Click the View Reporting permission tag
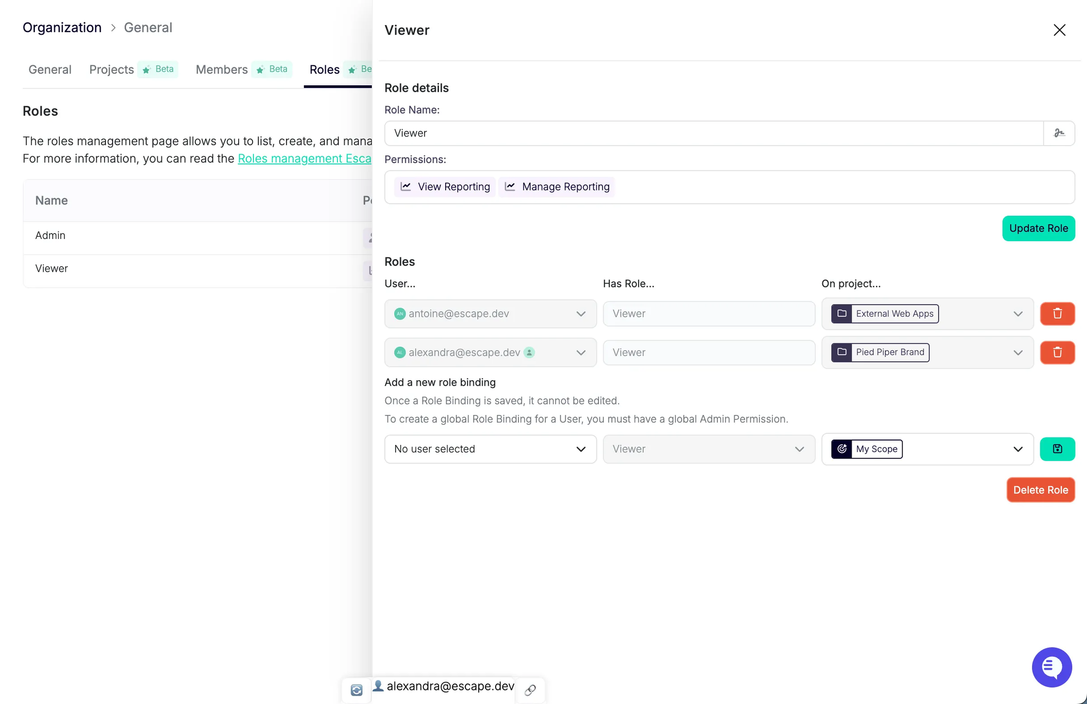 445,187
